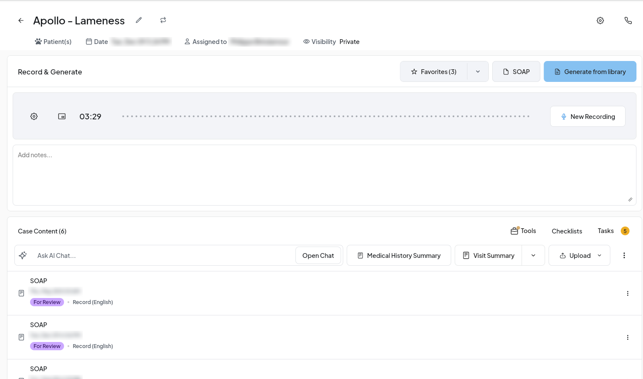Click the first SOAP For Review tag

click(47, 302)
